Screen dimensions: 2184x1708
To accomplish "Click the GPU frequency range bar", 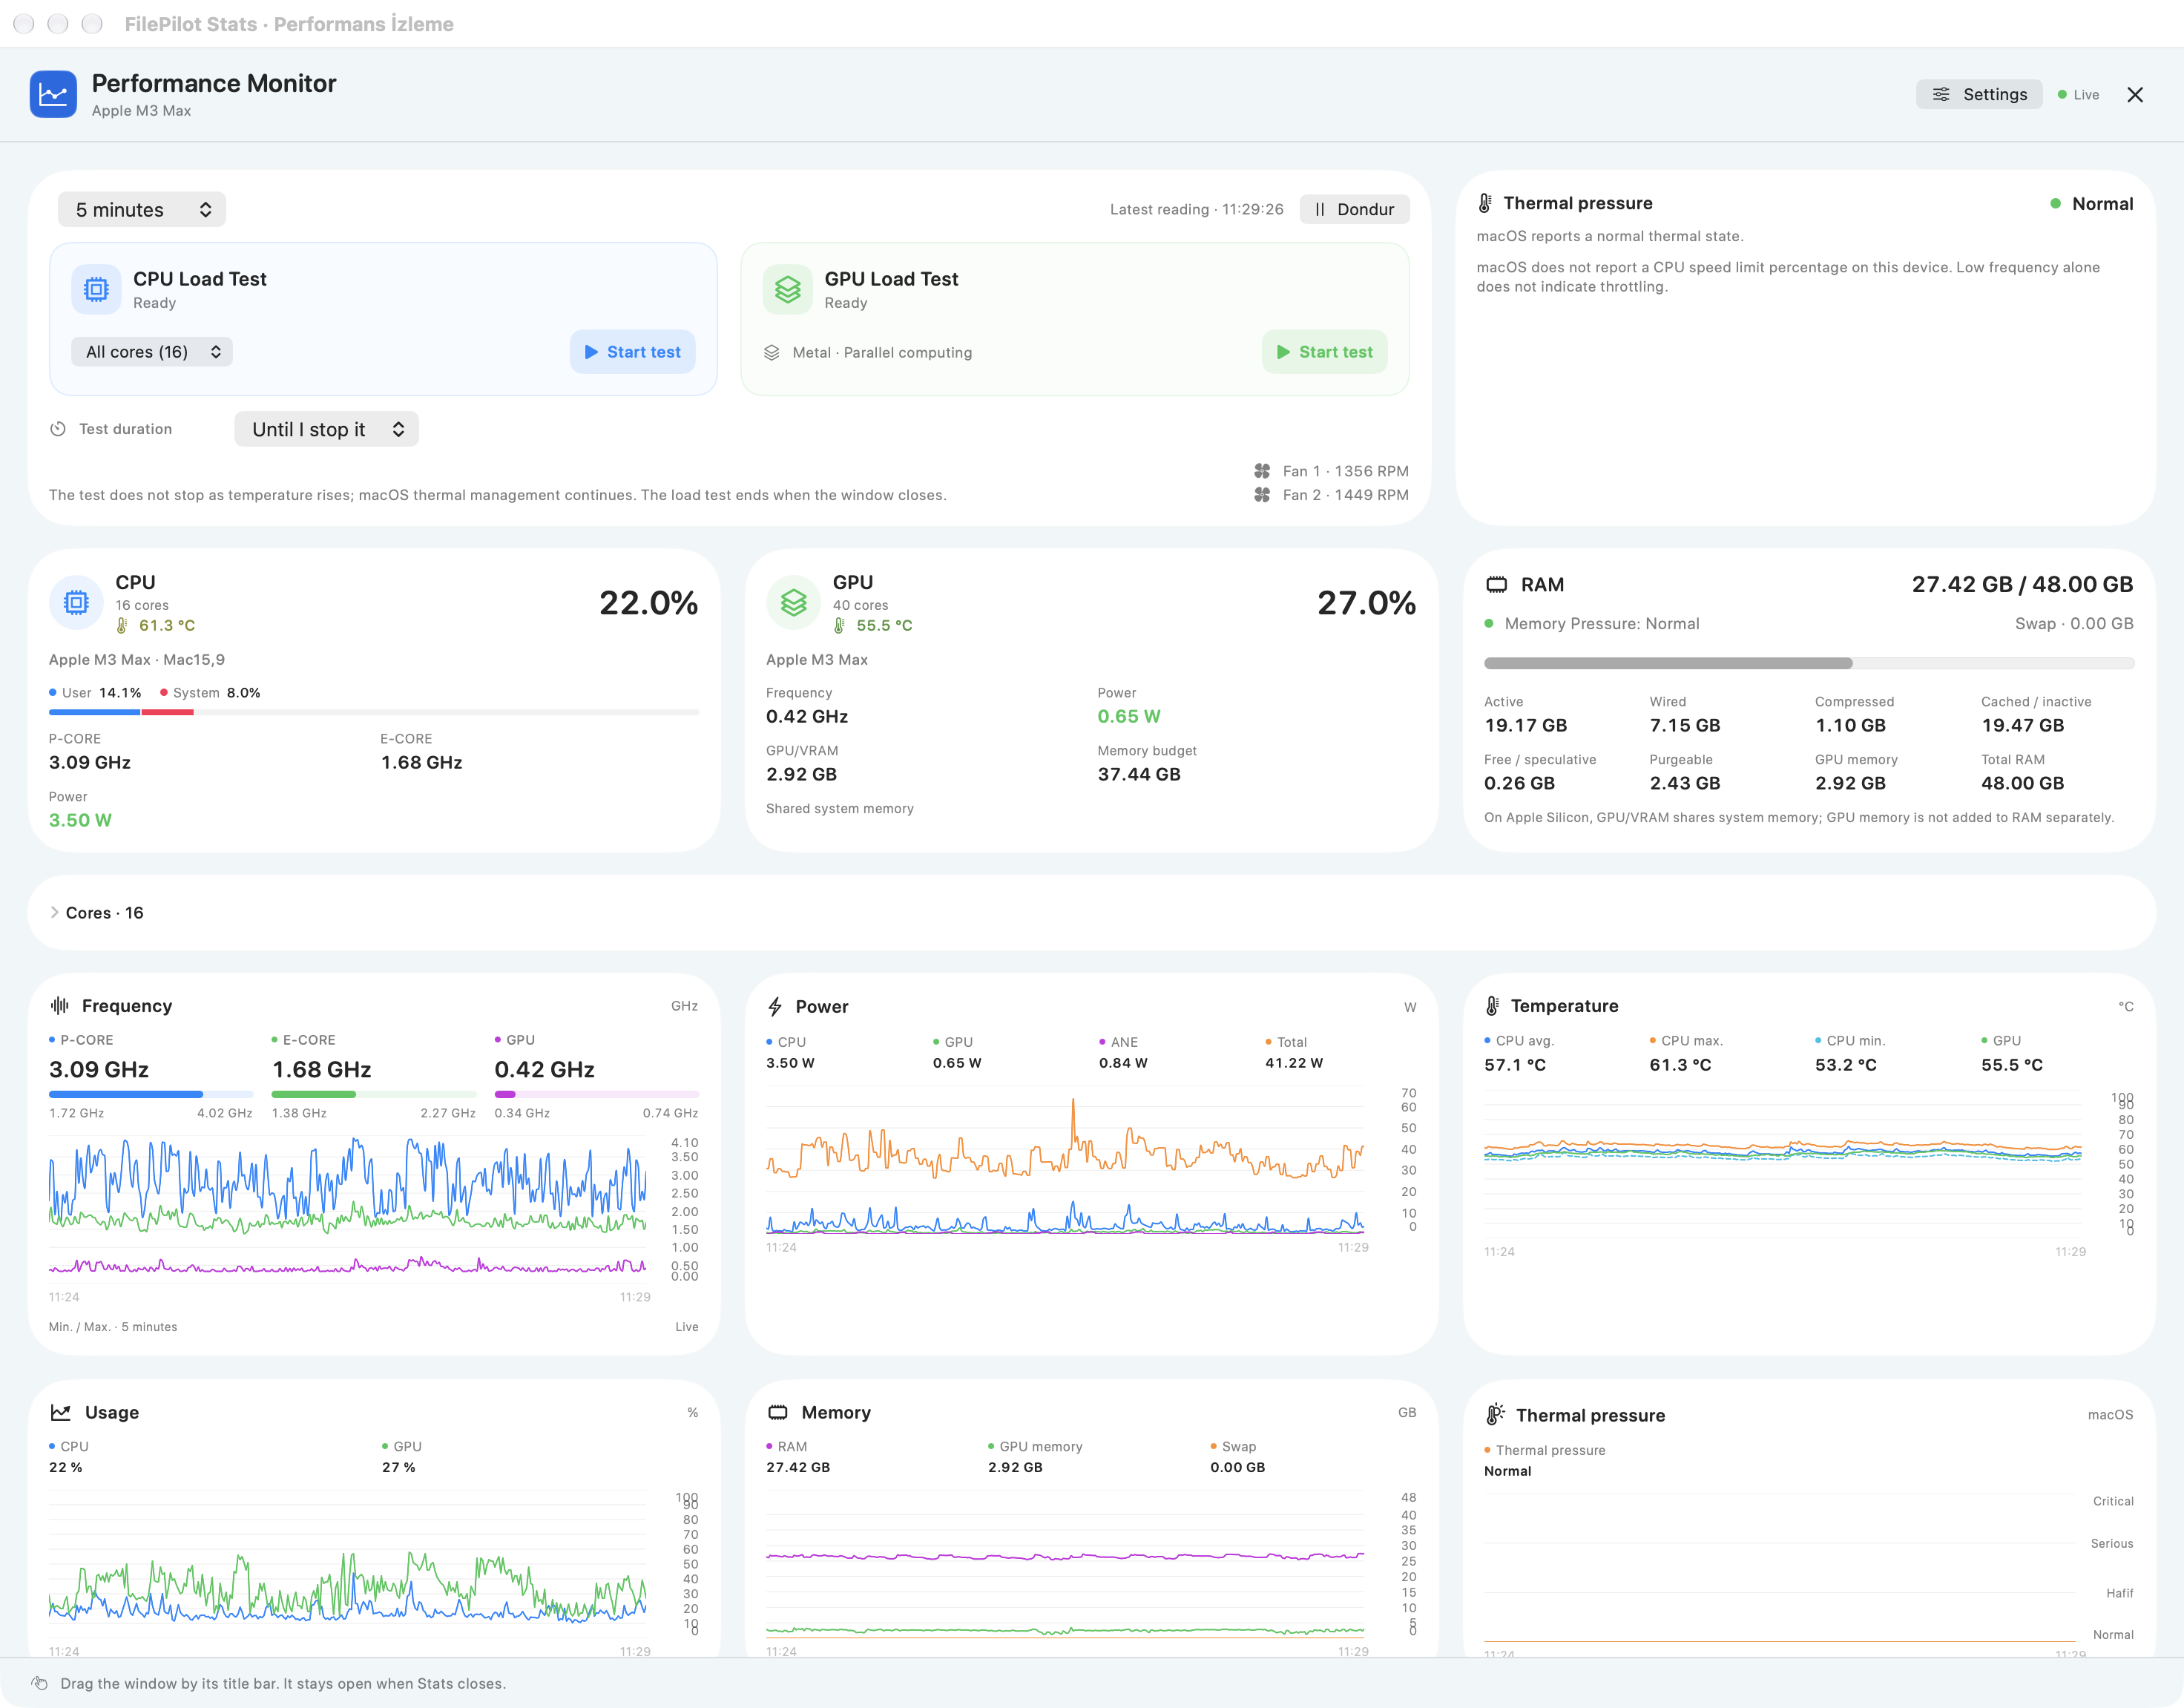I will click(597, 1095).
